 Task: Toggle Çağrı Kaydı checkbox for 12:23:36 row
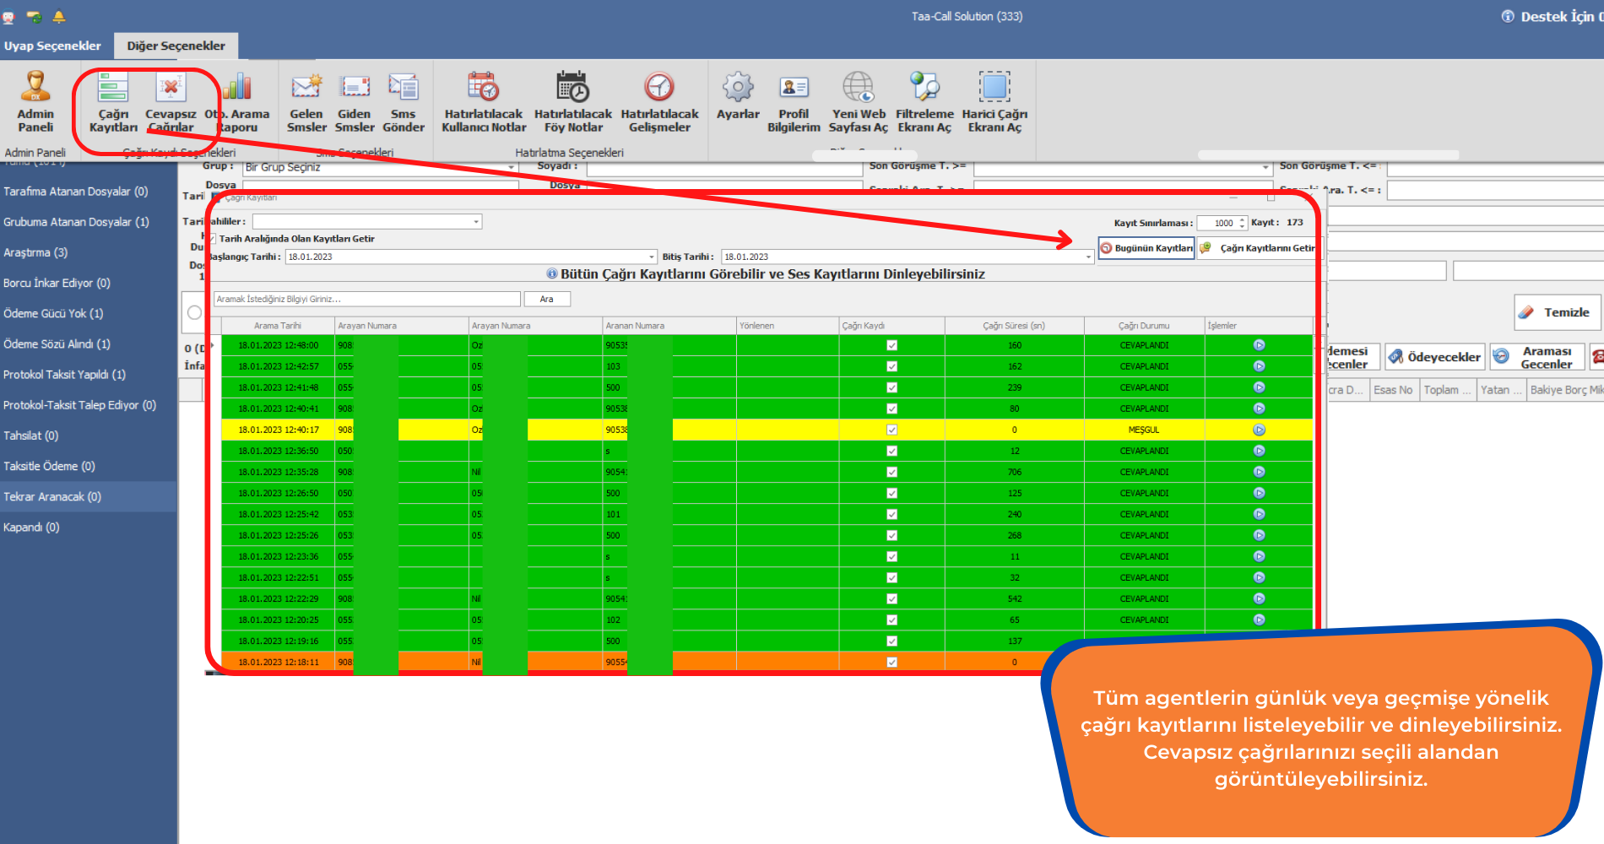891,556
